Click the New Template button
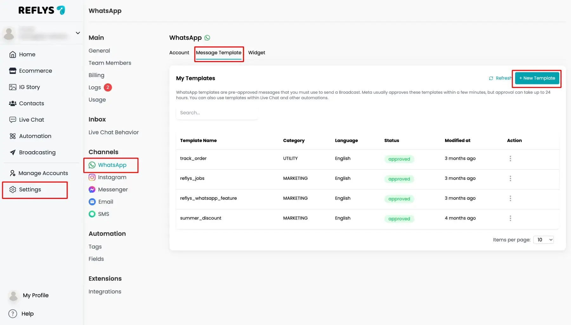Viewport: 571px width, 325px height. coord(537,78)
